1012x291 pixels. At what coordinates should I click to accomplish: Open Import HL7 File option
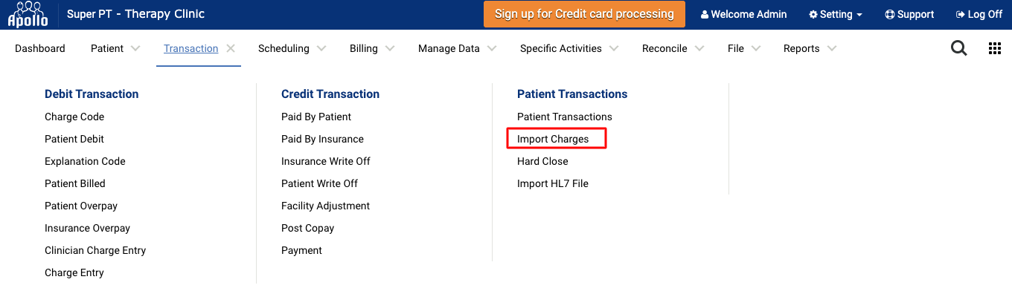pos(553,183)
